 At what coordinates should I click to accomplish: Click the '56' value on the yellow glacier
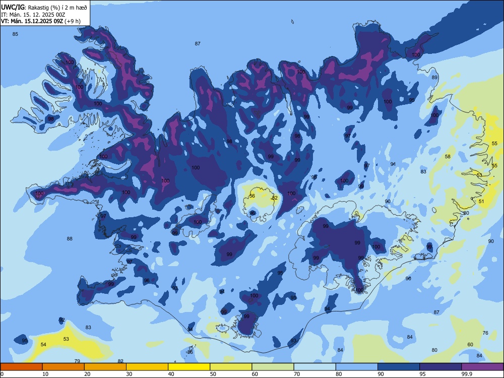252,196
